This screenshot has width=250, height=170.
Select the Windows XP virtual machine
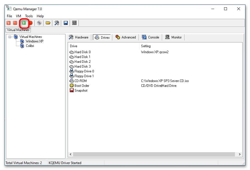(x=34, y=41)
